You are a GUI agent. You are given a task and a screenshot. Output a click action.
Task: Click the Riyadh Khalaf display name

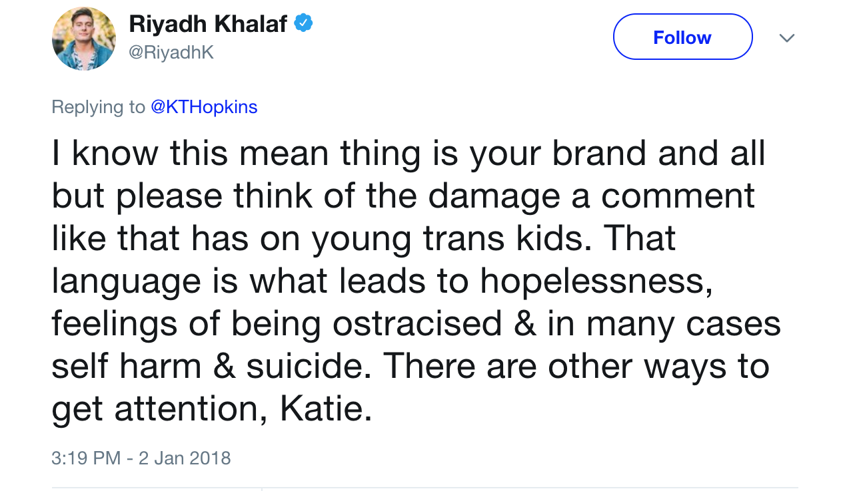coord(208,24)
